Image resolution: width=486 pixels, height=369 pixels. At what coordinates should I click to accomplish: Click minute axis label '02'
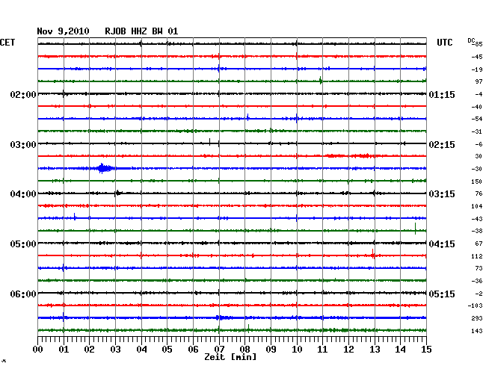[89, 349]
